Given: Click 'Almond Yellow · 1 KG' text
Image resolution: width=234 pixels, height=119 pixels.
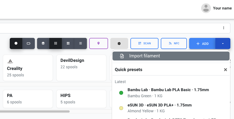Looking at the screenshot, I should pos(146,111).
